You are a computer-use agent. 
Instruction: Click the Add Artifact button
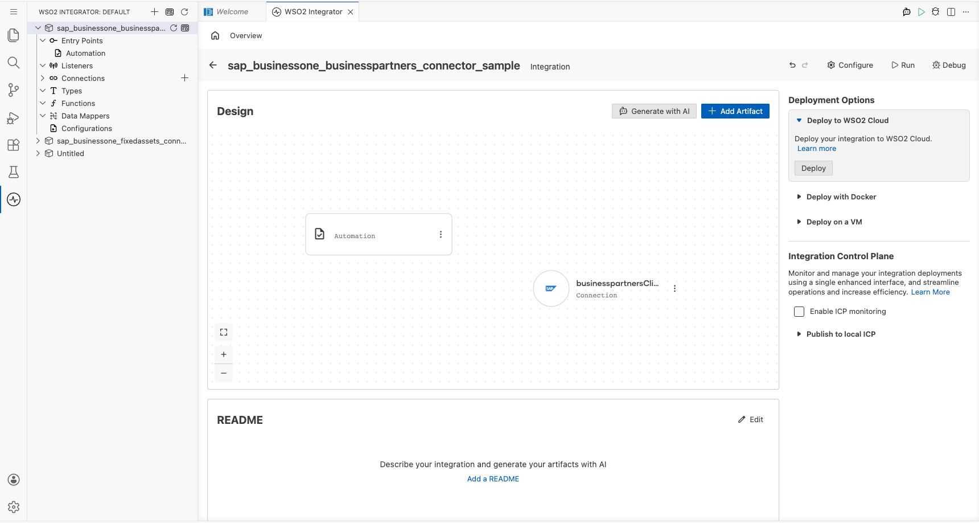(x=735, y=111)
